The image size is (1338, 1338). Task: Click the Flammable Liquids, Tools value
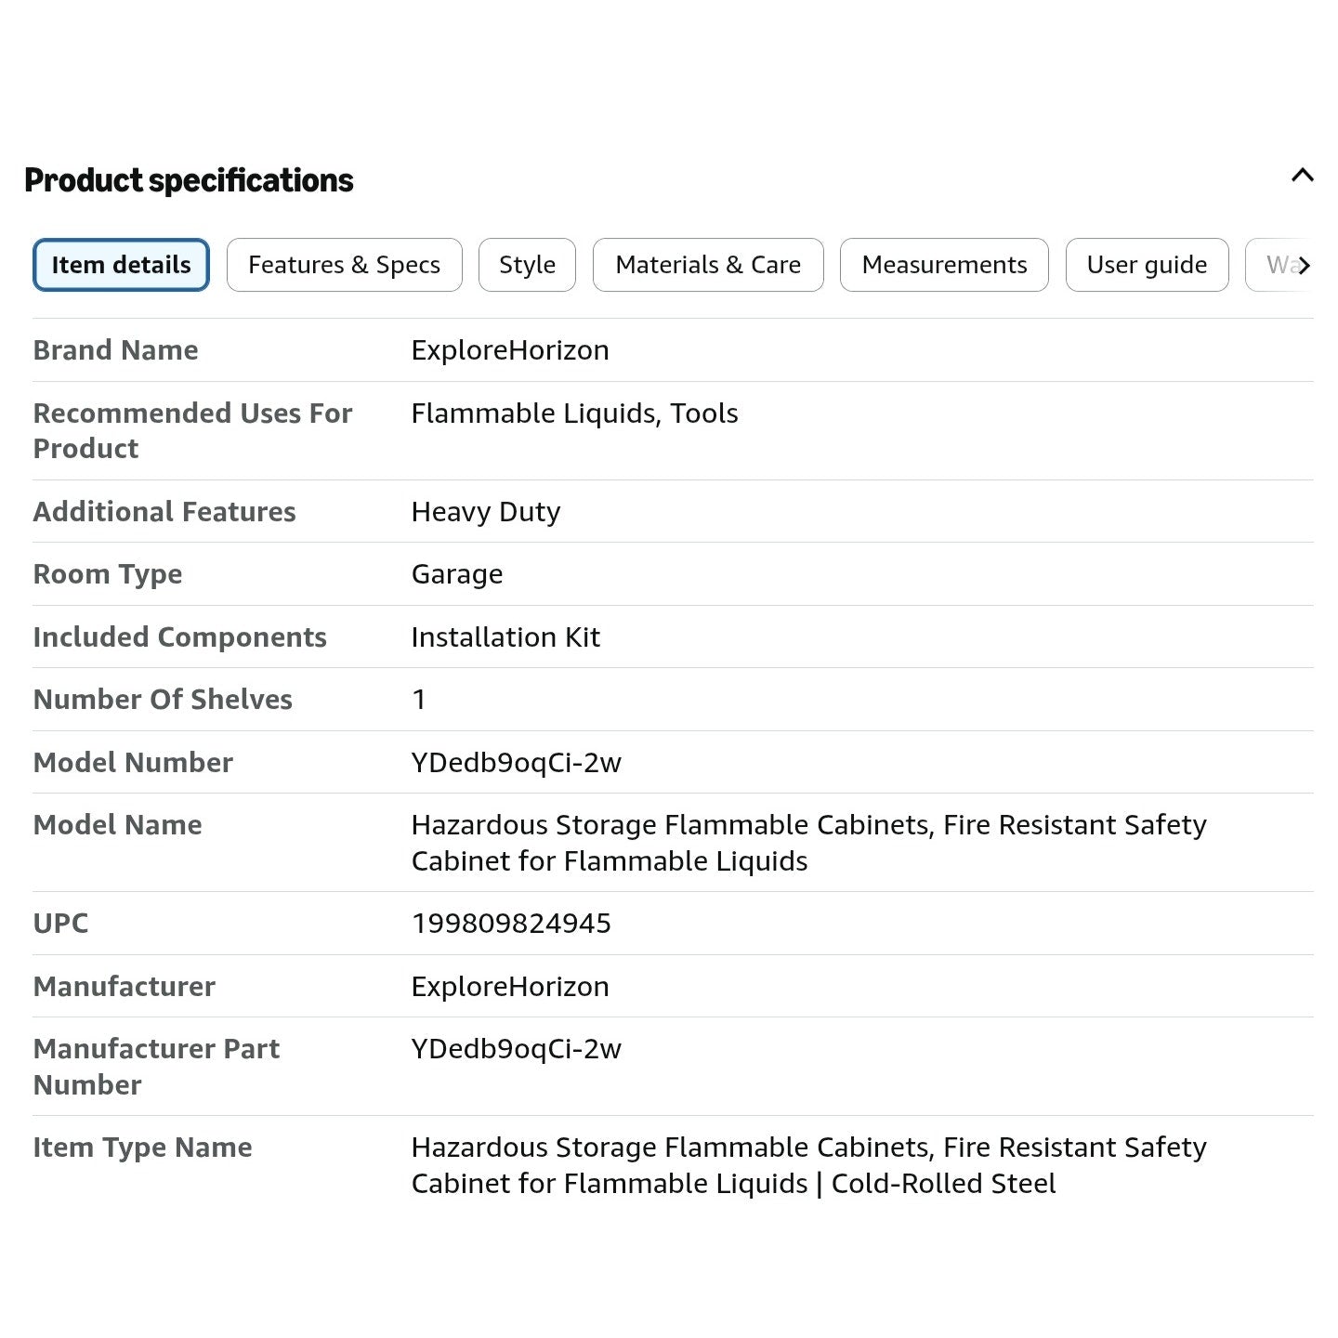pos(574,413)
